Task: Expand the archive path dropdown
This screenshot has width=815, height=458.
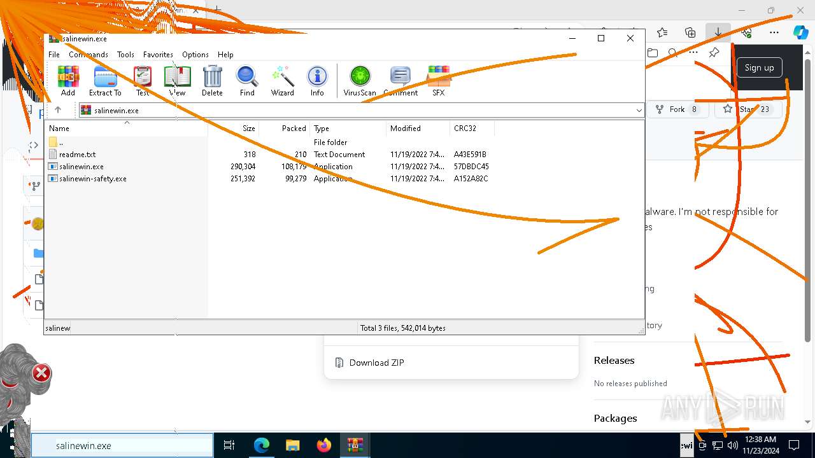Action: (639, 110)
